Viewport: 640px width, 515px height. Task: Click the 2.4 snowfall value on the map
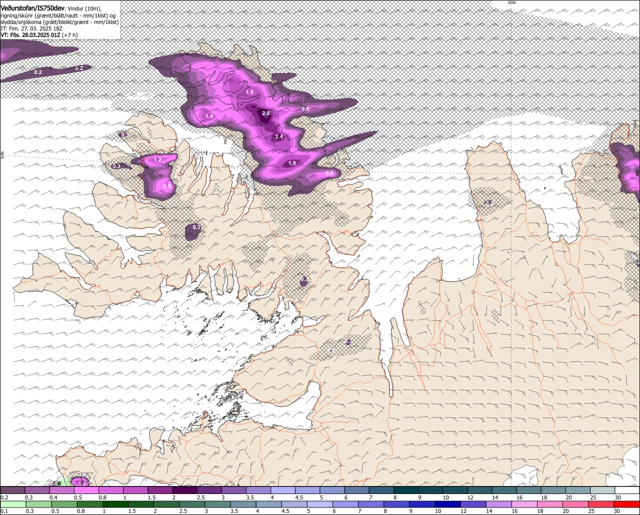click(x=279, y=137)
